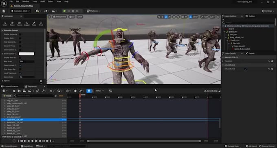Image resolution: width=277 pixels, height=148 pixels.
Task: Open the 30 fps frame rate dropdown
Action: tap(99, 91)
